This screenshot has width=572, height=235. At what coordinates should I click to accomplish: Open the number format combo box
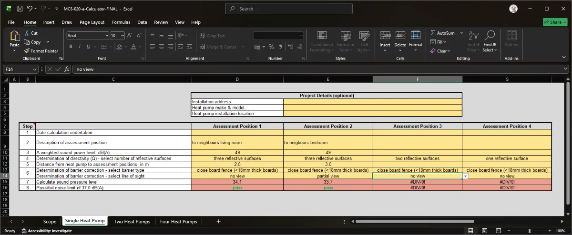278,36
